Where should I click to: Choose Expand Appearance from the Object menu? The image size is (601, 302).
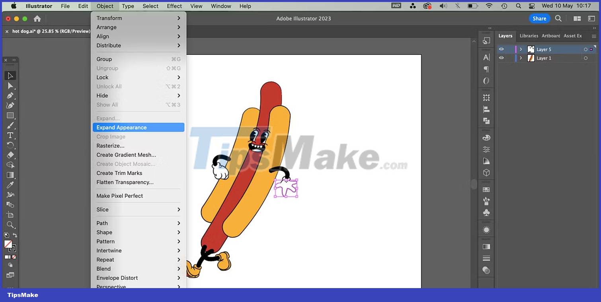pos(121,127)
